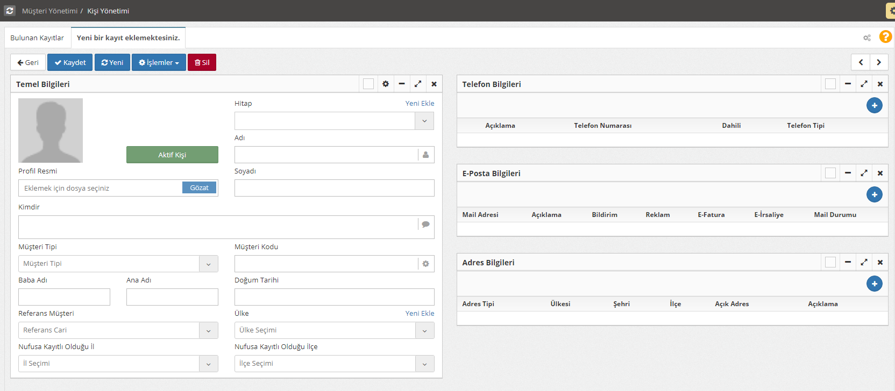Viewport: 895px width, 391px height.
Task: Toggle checkbox in E-Posta Bilgileri header
Action: (830, 173)
